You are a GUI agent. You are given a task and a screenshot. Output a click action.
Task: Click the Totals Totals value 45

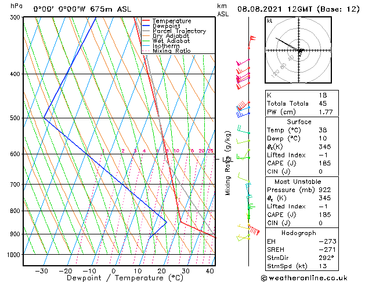pos(323,103)
